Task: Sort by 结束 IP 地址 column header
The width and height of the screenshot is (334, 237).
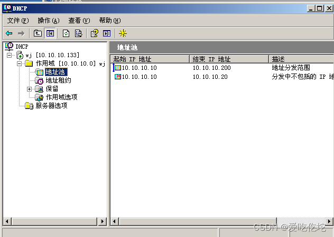Action: tap(229, 59)
